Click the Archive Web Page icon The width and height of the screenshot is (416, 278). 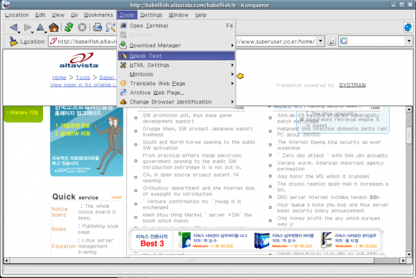[123, 93]
